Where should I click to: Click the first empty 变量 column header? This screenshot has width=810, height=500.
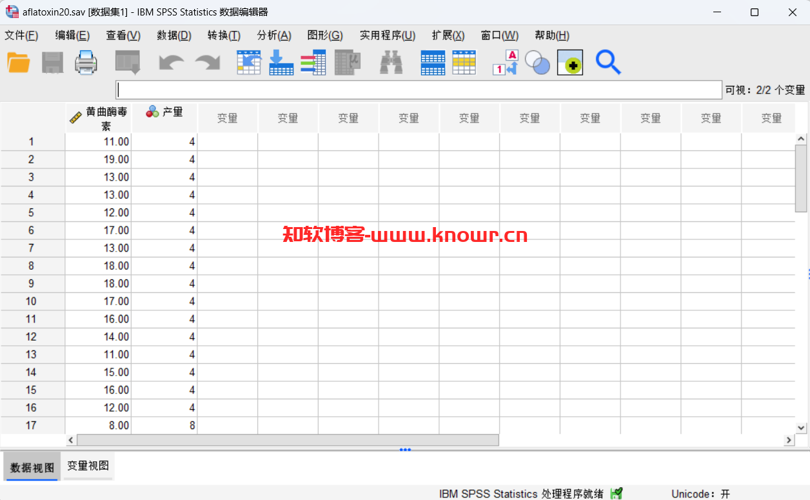point(227,118)
